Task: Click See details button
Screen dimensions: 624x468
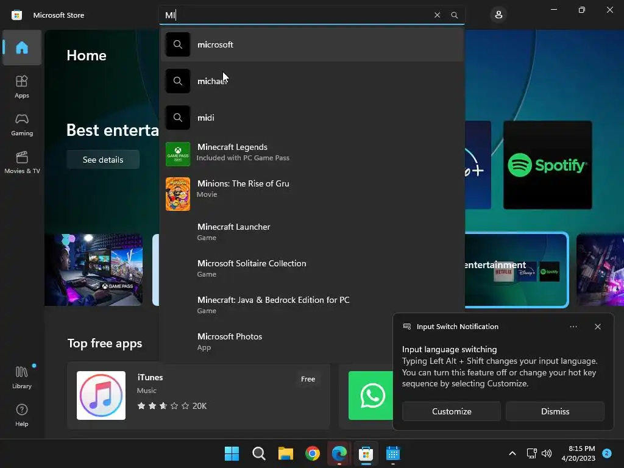Action: pos(103,160)
